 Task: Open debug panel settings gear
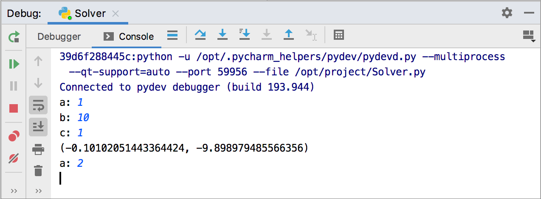pos(507,13)
